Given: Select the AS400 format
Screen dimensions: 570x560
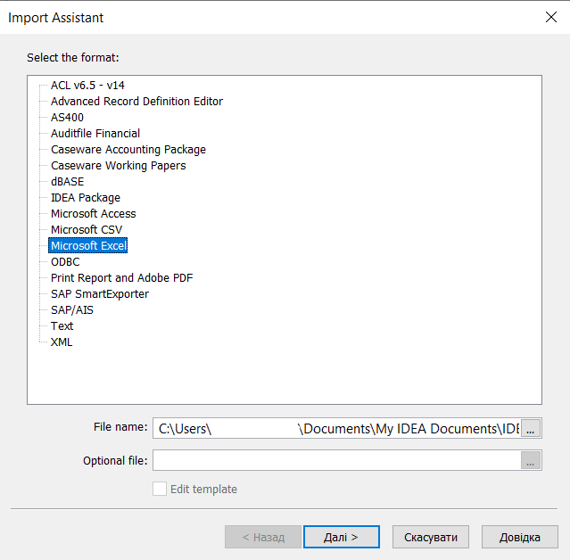Looking at the screenshot, I should pyautogui.click(x=67, y=118).
